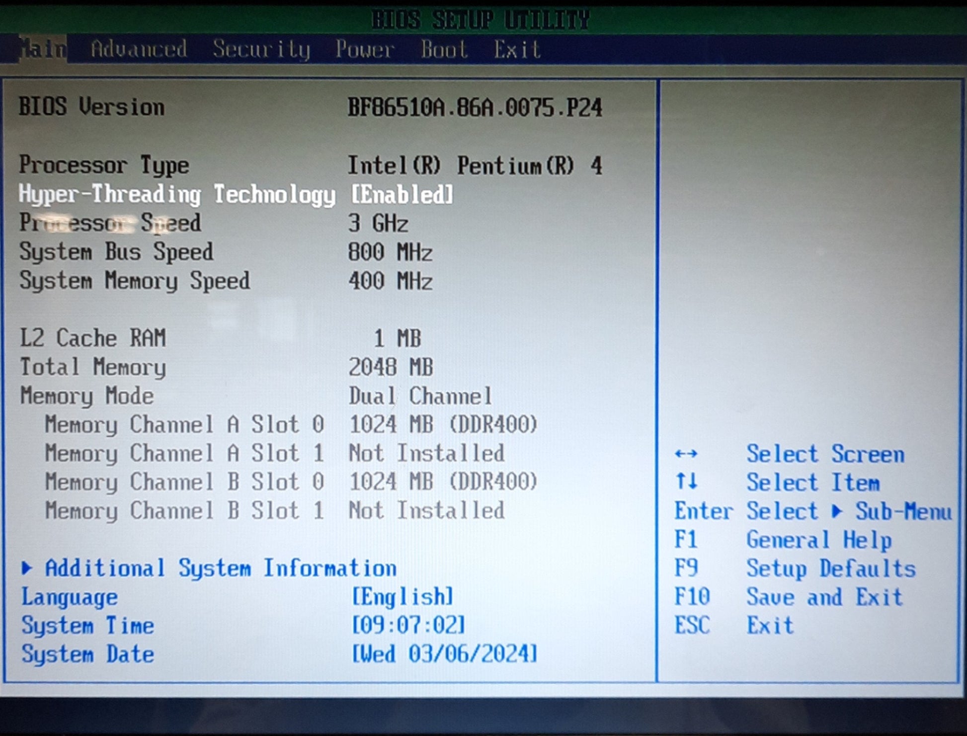Change the Language English option
Image resolution: width=967 pixels, height=736 pixels.
(x=402, y=596)
